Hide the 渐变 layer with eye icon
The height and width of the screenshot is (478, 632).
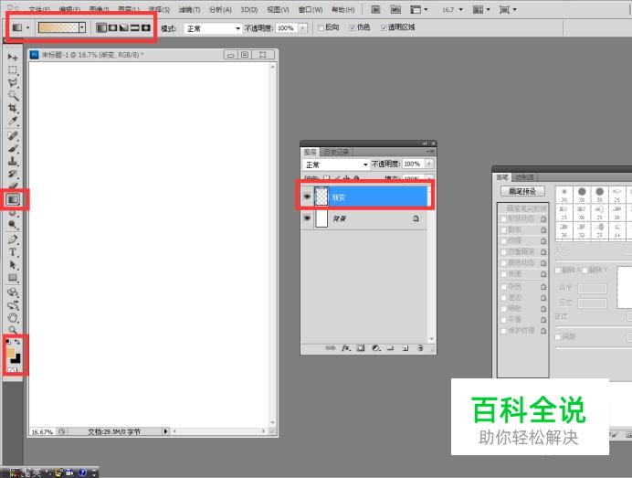coord(307,197)
